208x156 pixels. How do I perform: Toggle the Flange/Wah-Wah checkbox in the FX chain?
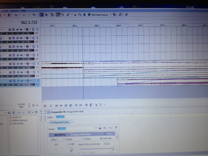pos(51,122)
